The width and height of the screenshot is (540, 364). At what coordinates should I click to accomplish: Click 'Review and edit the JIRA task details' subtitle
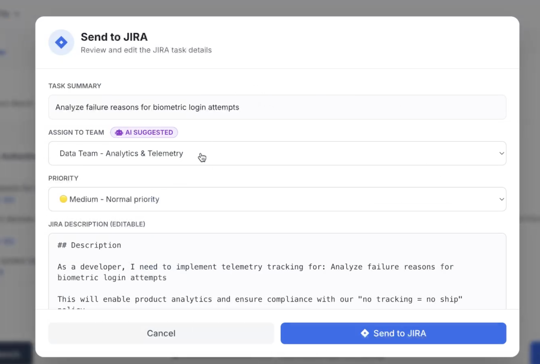point(146,50)
